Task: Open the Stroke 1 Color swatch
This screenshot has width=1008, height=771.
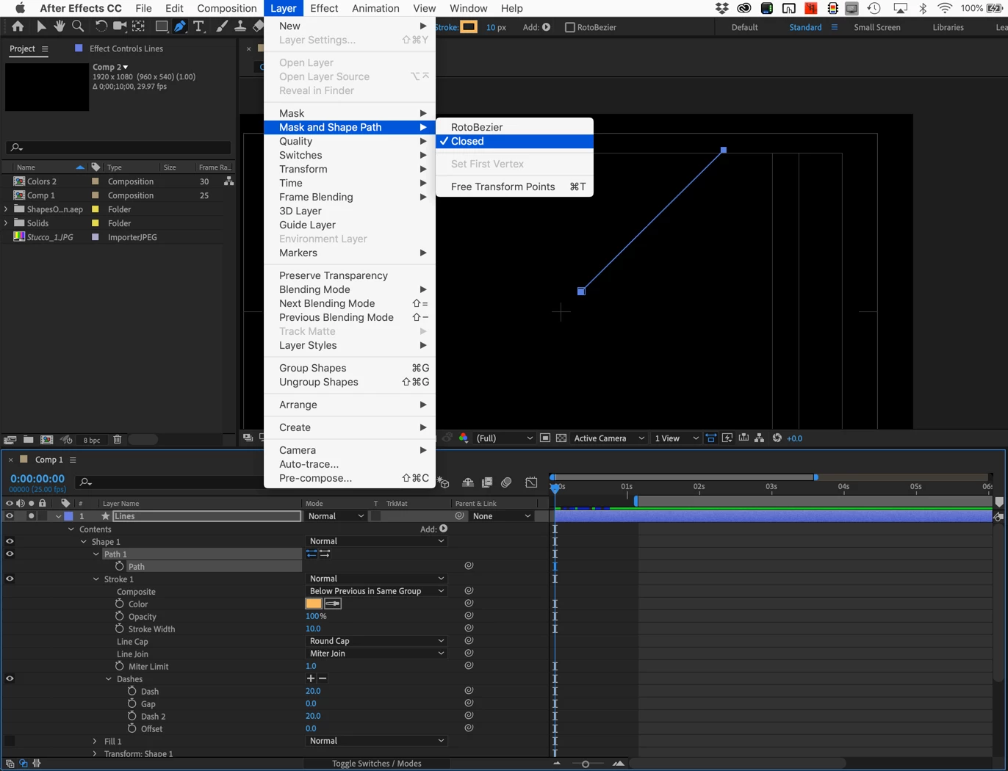Action: (x=314, y=604)
